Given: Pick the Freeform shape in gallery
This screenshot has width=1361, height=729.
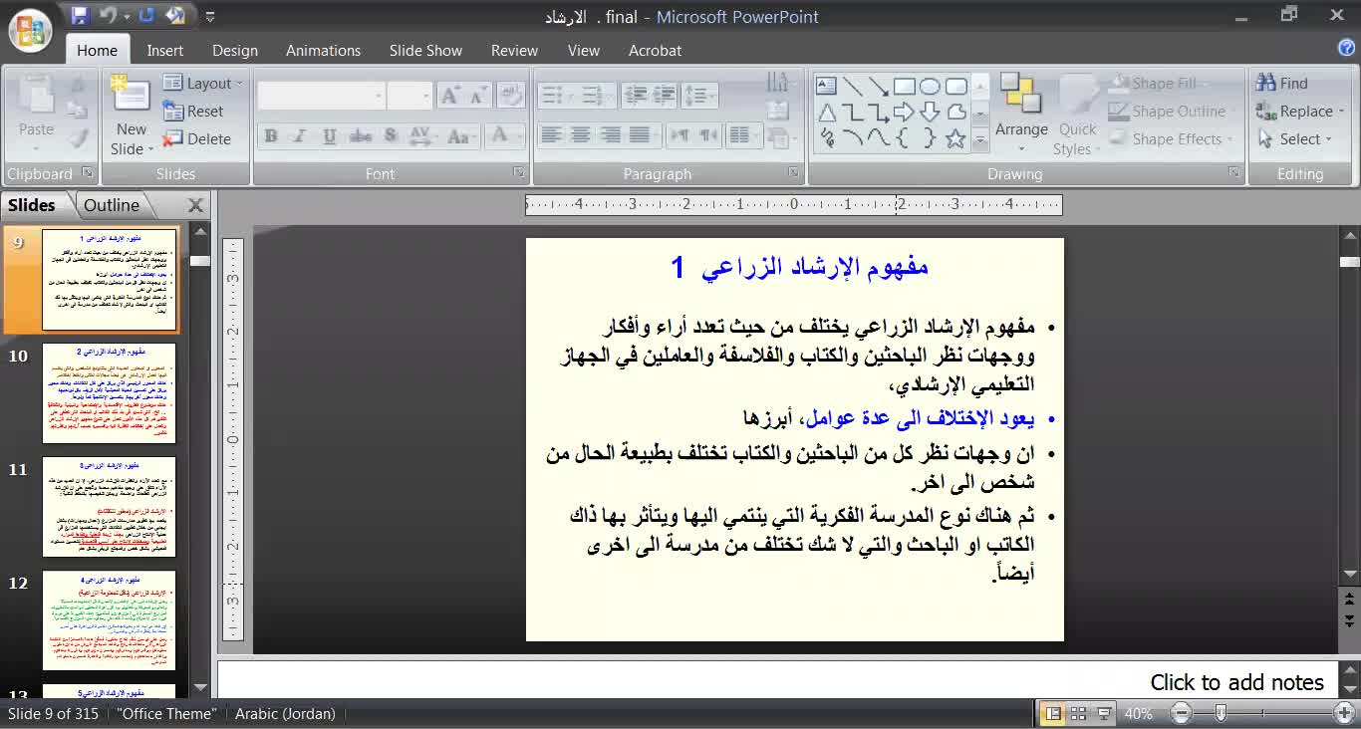Looking at the screenshot, I should click(x=955, y=112).
